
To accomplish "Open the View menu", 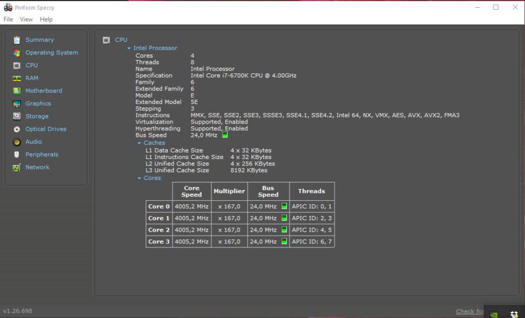I will (26, 20).
